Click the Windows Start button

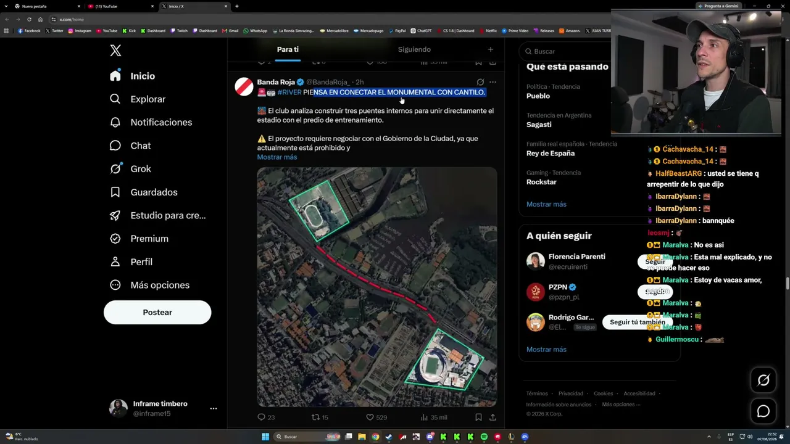click(265, 437)
